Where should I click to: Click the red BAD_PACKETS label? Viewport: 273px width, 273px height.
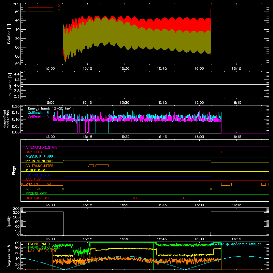37,198
